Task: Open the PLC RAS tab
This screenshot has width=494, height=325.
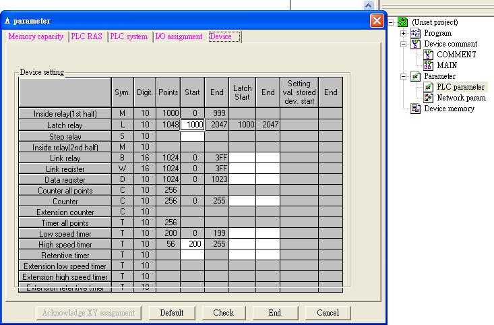Action: [86, 36]
